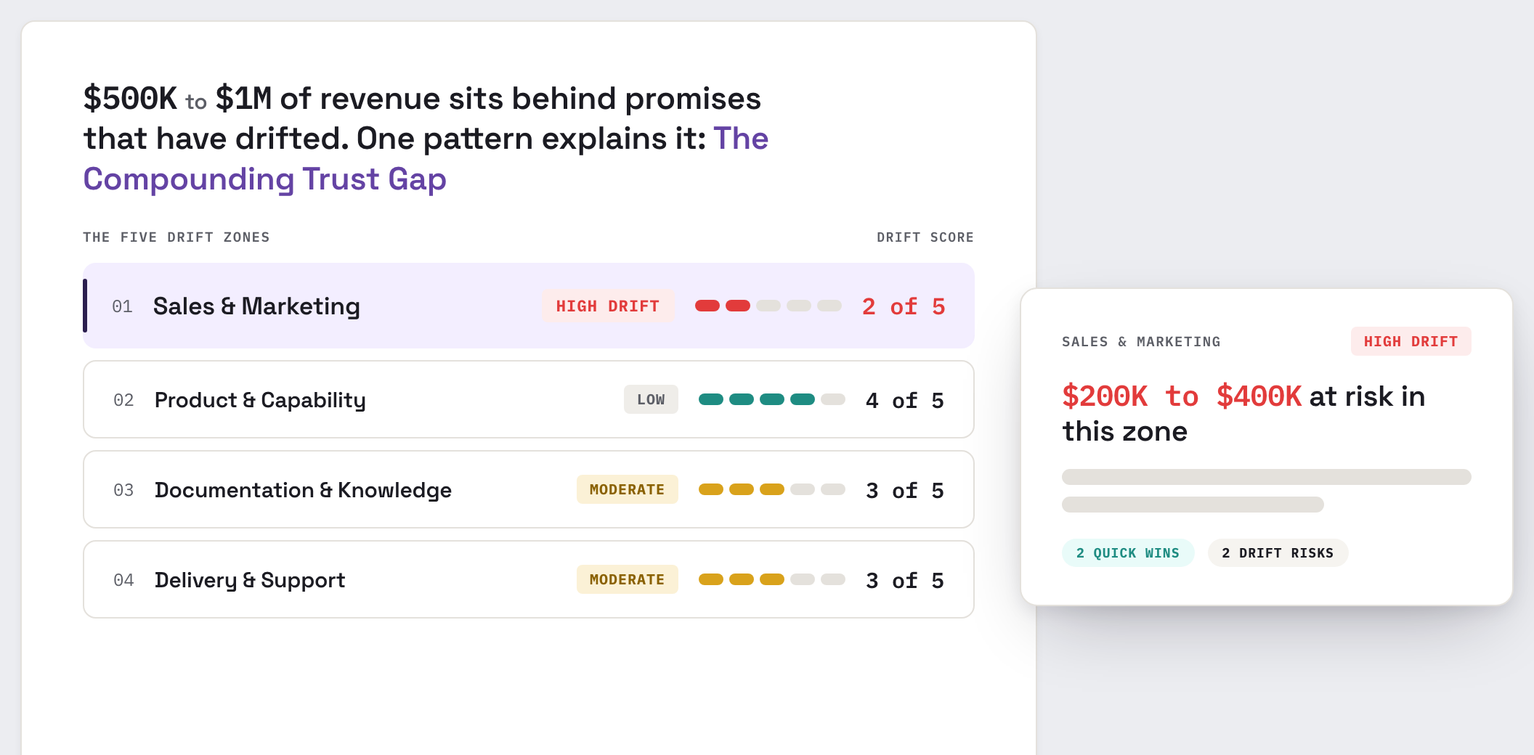Click HIGH DRIFT badge in Sales row
Viewport: 1534px width, 755px height.
608,306
